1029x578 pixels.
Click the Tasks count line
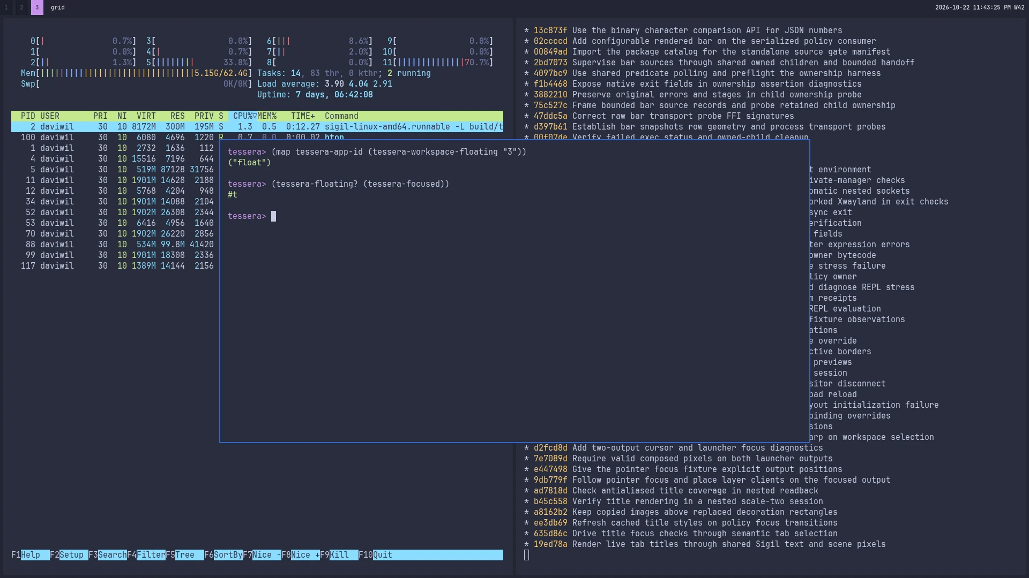click(344, 73)
